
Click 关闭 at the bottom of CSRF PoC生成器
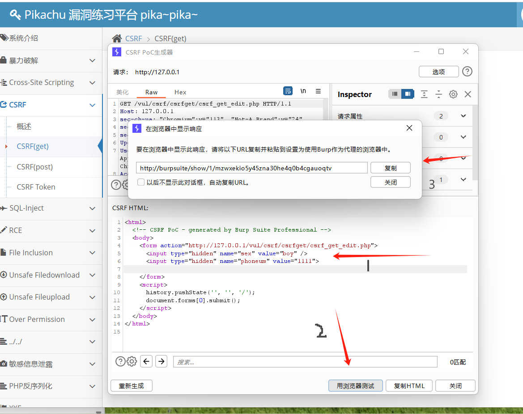455,386
